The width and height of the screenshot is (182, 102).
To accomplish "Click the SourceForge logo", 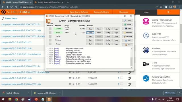I will 16,12.
